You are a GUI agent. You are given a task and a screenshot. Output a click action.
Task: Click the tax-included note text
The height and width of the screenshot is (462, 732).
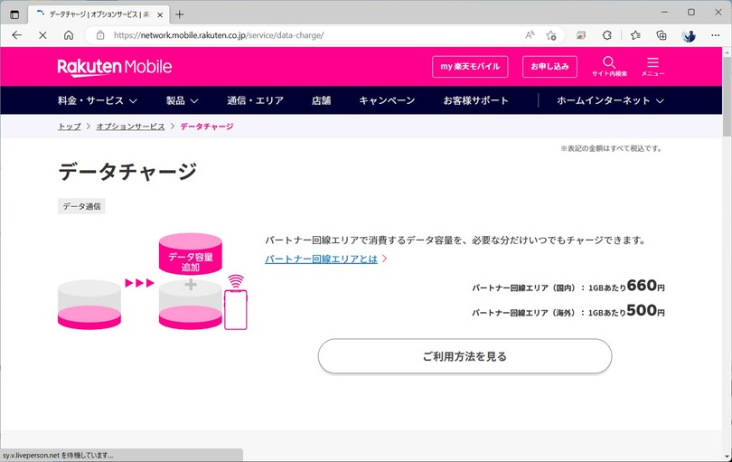[x=611, y=148]
